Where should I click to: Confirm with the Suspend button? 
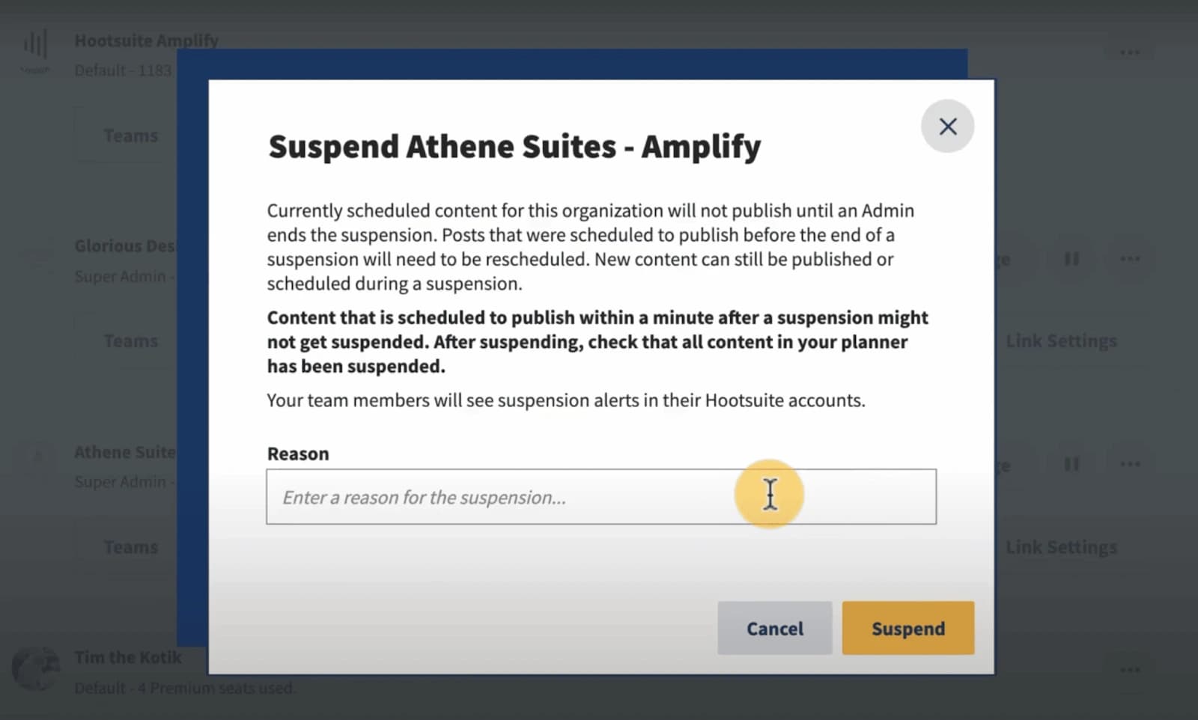coord(908,628)
